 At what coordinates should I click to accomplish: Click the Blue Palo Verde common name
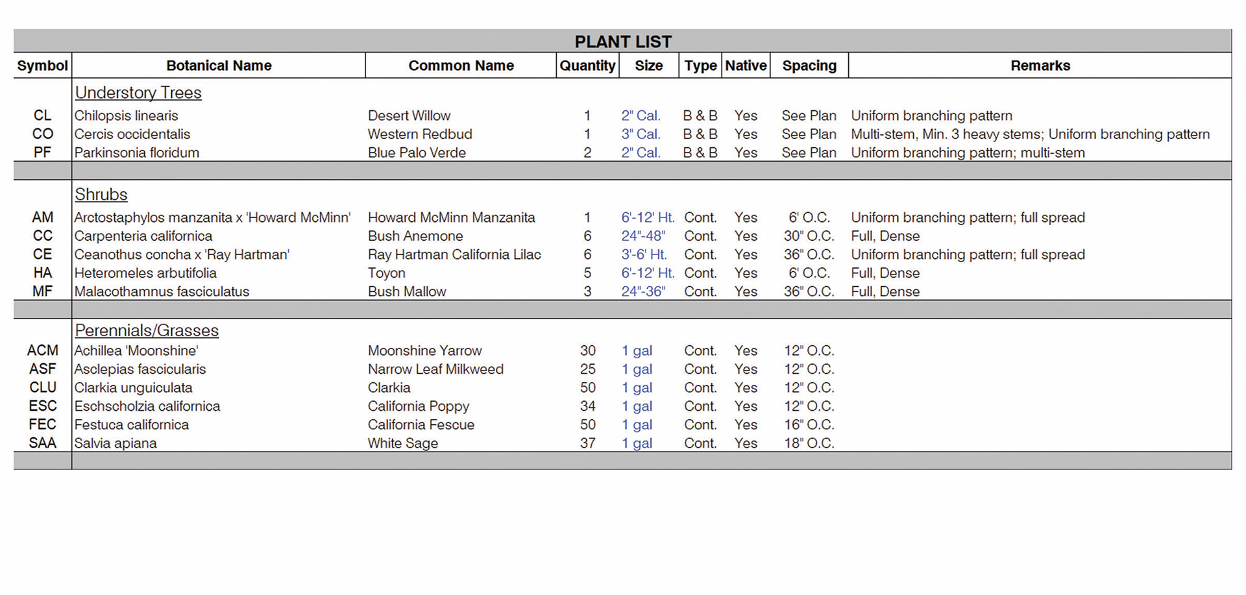click(417, 152)
